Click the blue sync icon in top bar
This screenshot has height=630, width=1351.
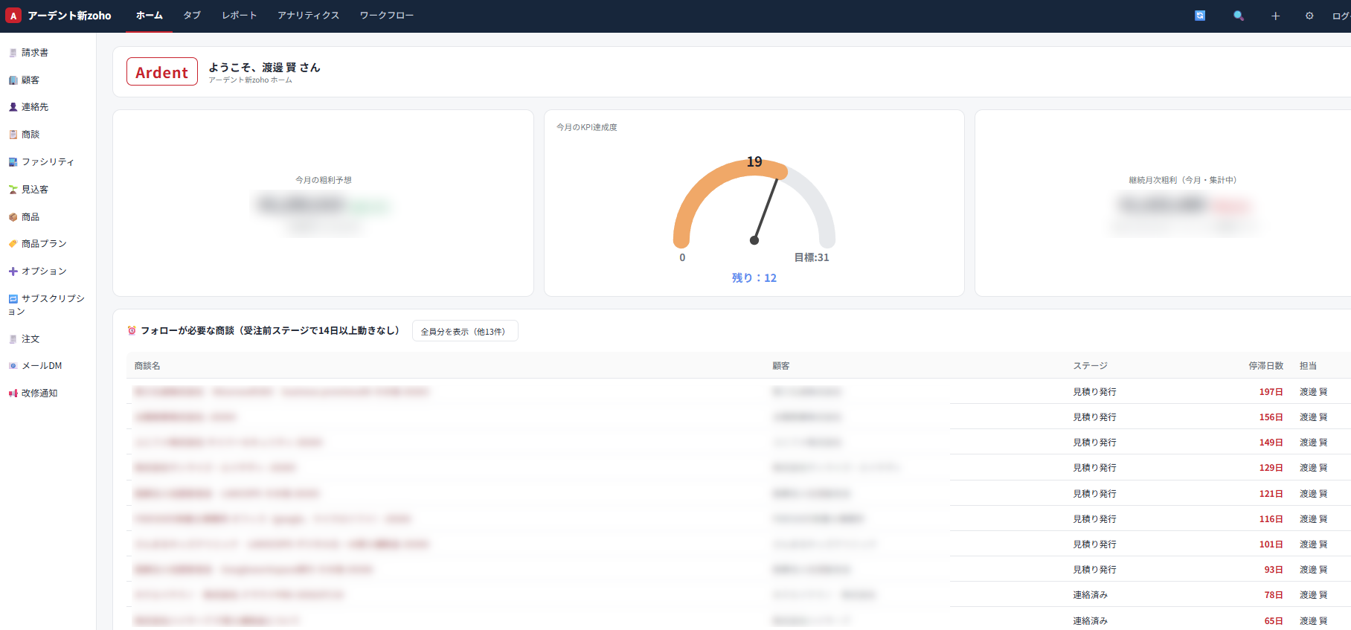tap(1200, 16)
